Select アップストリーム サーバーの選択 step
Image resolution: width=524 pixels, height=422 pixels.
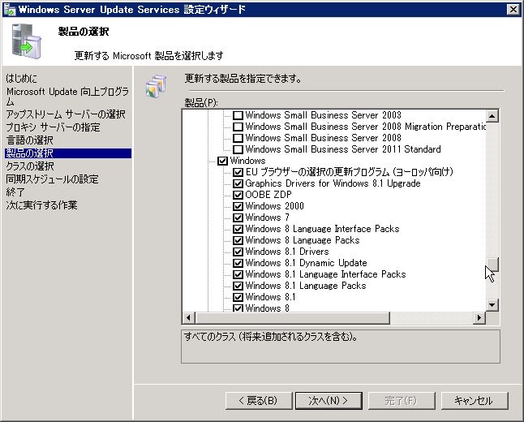66,114
